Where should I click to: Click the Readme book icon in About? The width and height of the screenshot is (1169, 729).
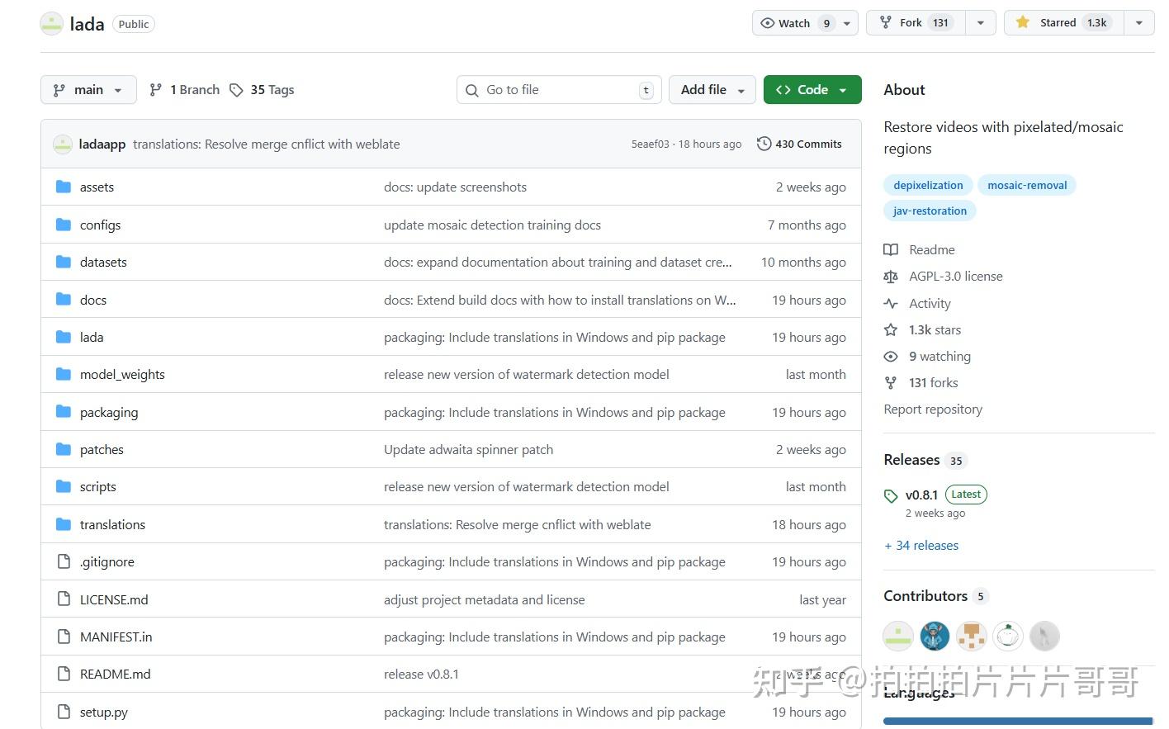pos(891,249)
